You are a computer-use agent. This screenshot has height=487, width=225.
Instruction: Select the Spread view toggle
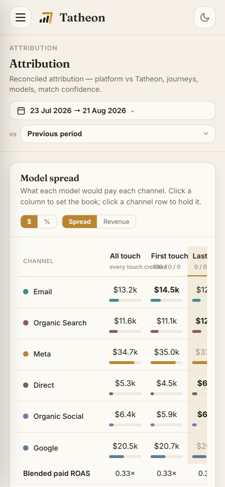coord(80,222)
